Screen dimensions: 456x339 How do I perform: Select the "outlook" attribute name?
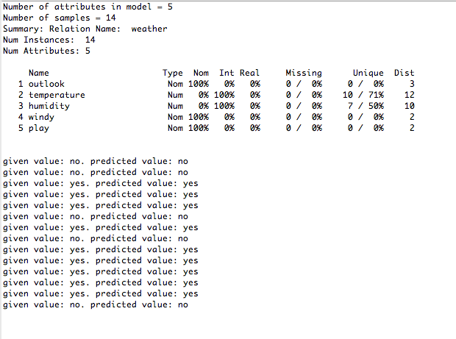46,84
